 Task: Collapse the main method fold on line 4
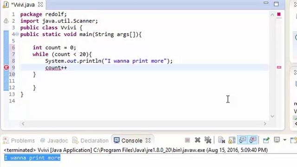coord(17,34)
